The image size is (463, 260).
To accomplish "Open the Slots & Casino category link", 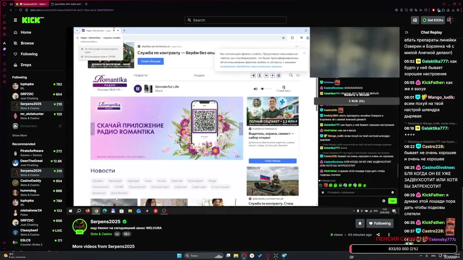I will pyautogui.click(x=101, y=234).
